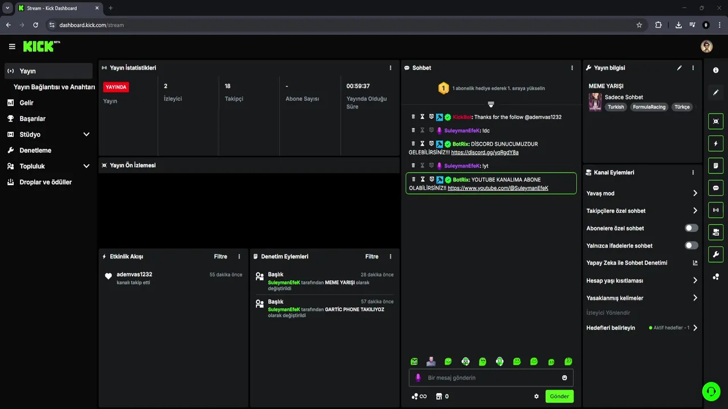The width and height of the screenshot is (728, 409).
Task: Open Kanal Eylemleri panel three-dot menu
Action: 693,173
